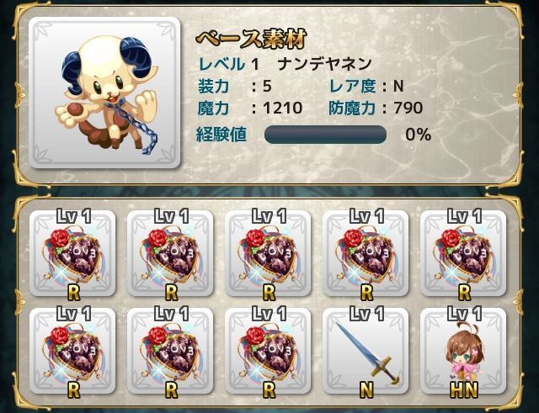Select the third chocolate heart in top row

coord(268,253)
